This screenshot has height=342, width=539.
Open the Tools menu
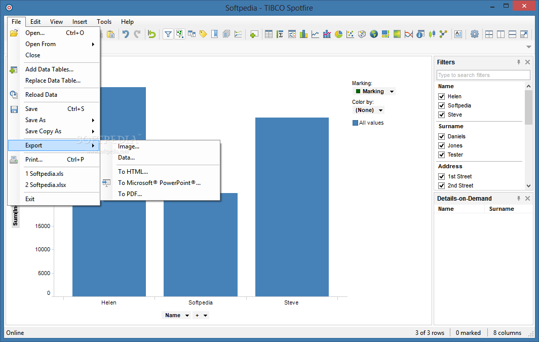pos(104,22)
